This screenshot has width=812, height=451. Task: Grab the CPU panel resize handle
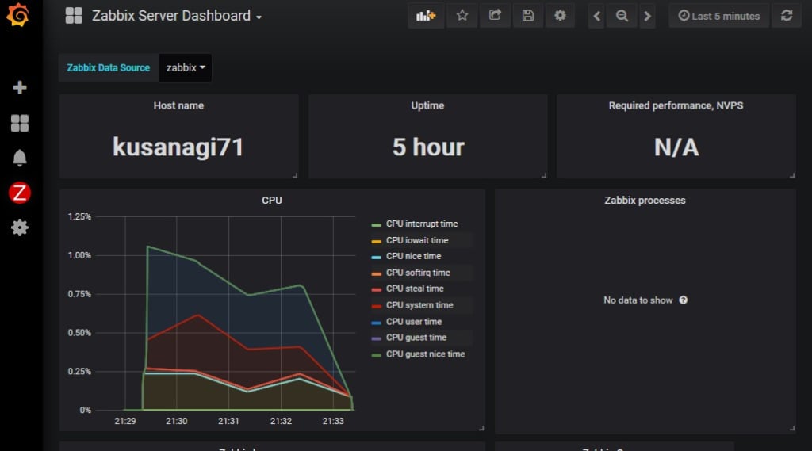point(481,428)
